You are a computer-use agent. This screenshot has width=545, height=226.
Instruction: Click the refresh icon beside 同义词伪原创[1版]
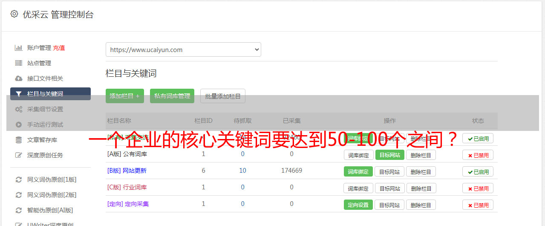19,180
